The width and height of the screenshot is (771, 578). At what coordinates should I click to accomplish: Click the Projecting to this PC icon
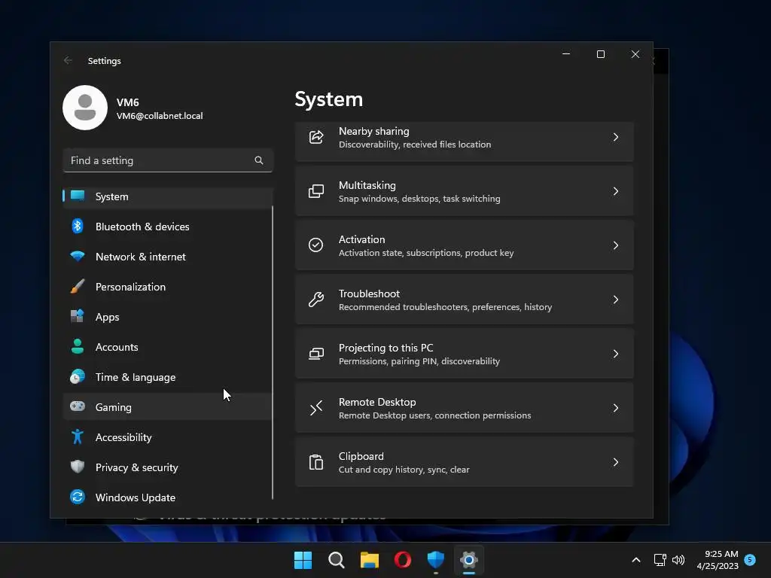[316, 354]
